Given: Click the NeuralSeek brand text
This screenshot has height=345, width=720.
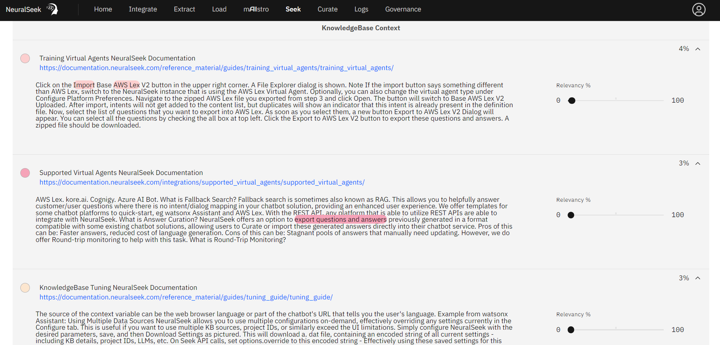Looking at the screenshot, I should pyautogui.click(x=23, y=10).
